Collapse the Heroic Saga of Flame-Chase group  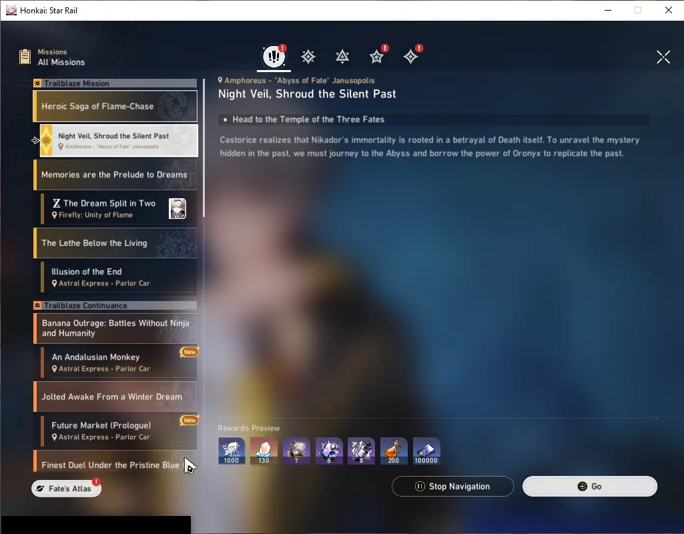point(115,106)
